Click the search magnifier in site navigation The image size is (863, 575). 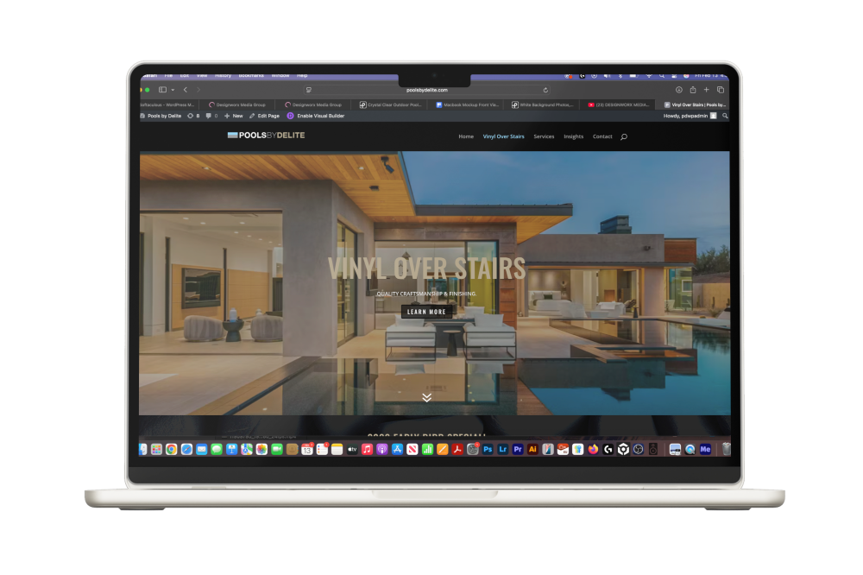coord(624,136)
